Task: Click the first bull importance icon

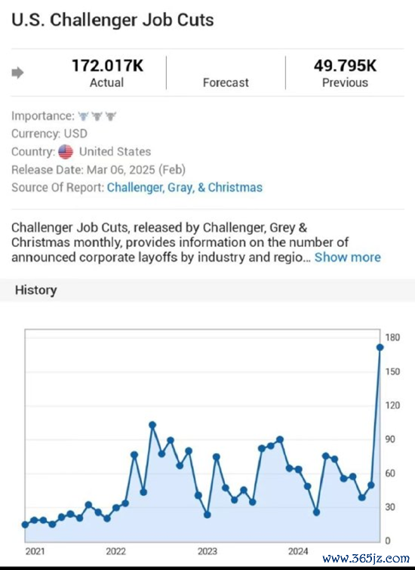Action: [x=83, y=116]
